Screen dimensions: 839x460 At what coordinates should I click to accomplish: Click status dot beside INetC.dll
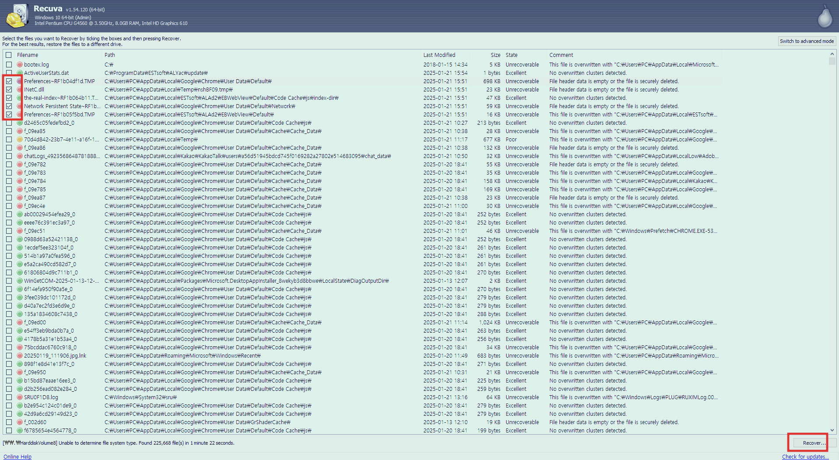tap(20, 90)
